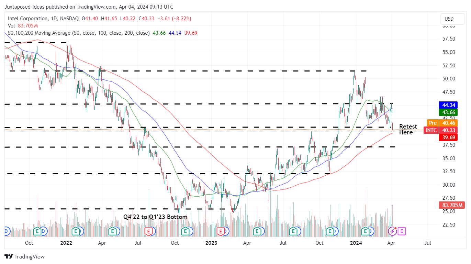Toggle the orange Pre-market price label
The width and height of the screenshot is (471, 264).
(433, 123)
